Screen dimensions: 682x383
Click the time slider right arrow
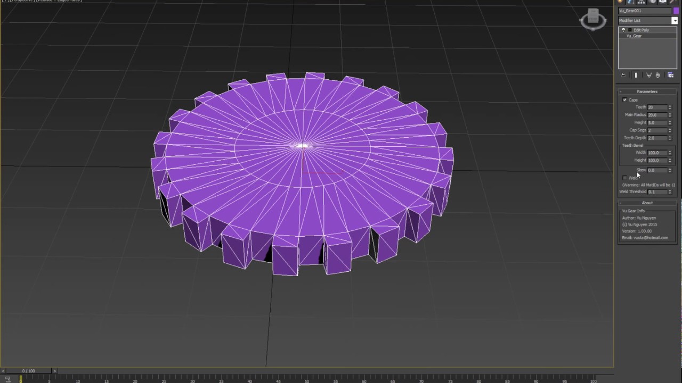[x=54, y=370]
